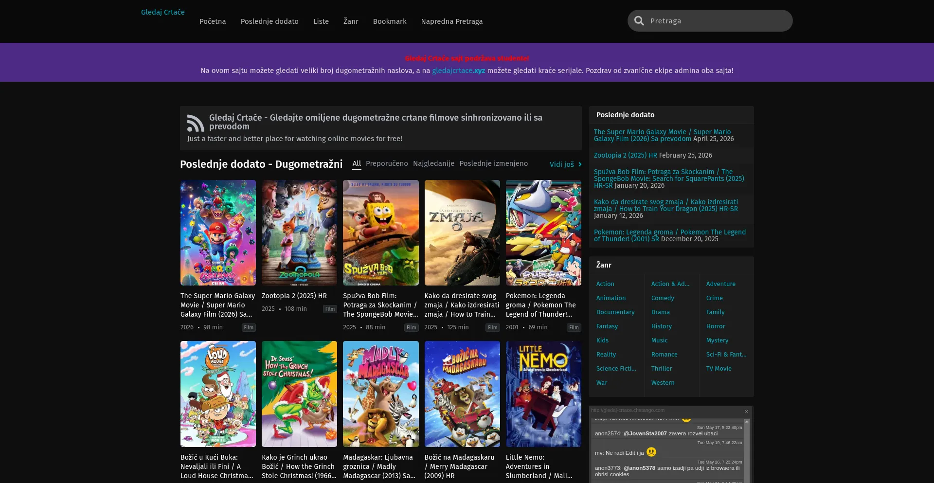Screen dimensions: 934x483
Task: Open sidebar How to Train Your Dragon link
Action: pyautogui.click(x=666, y=205)
